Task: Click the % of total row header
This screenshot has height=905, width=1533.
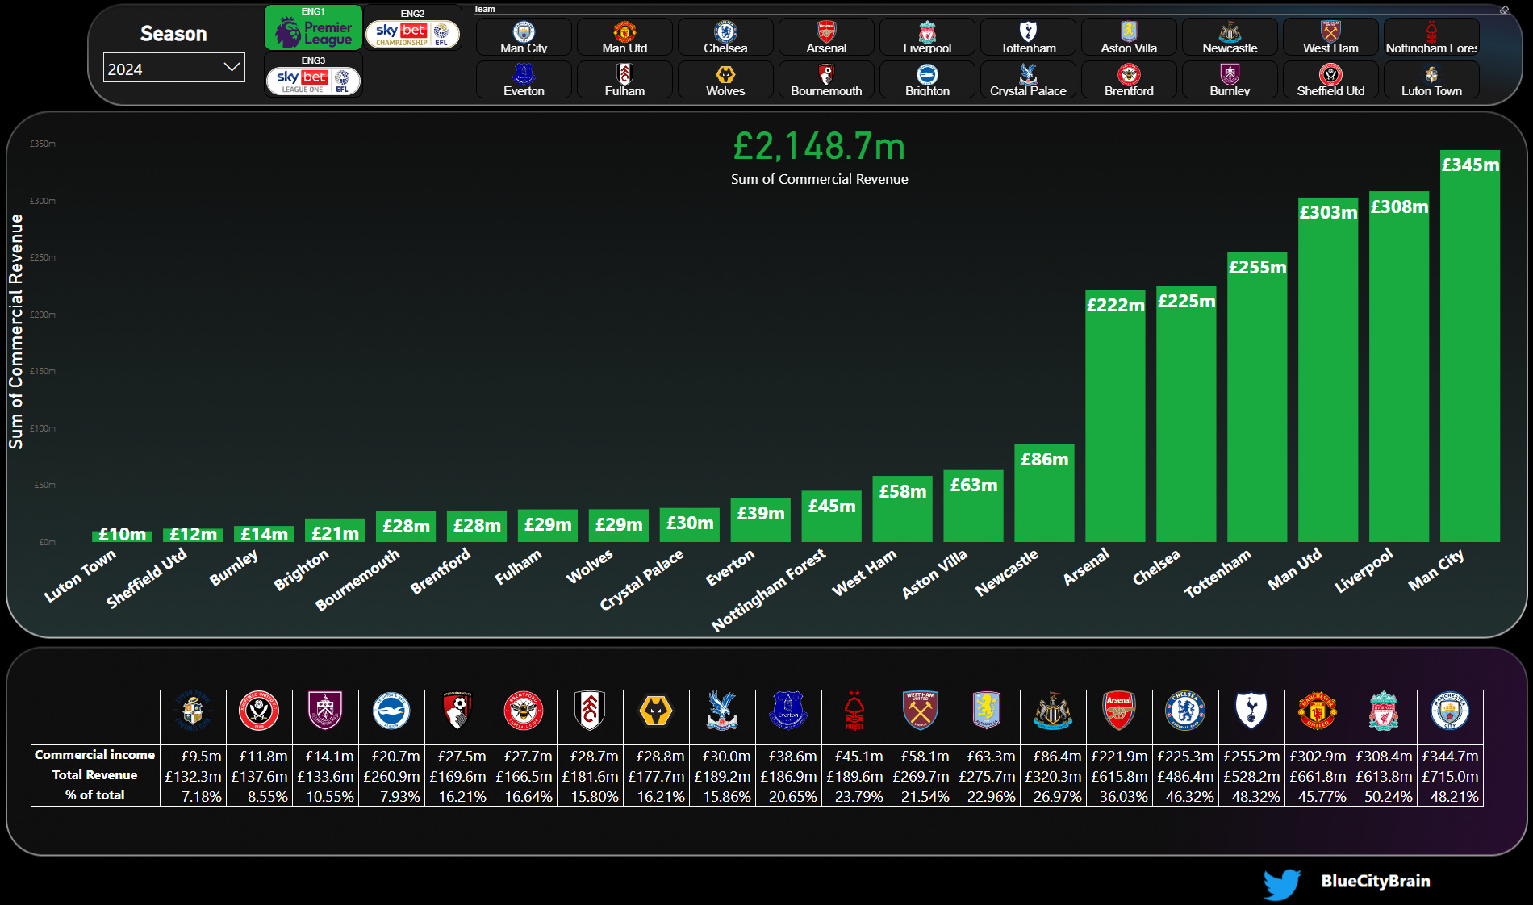Action: click(x=94, y=795)
